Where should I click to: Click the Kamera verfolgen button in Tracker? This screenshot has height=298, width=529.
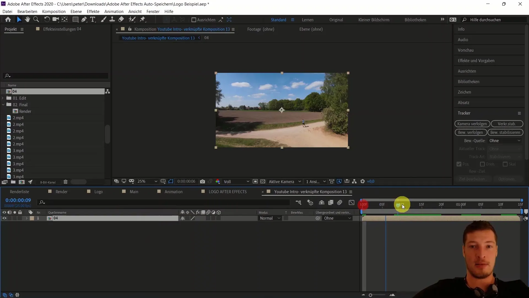click(472, 124)
